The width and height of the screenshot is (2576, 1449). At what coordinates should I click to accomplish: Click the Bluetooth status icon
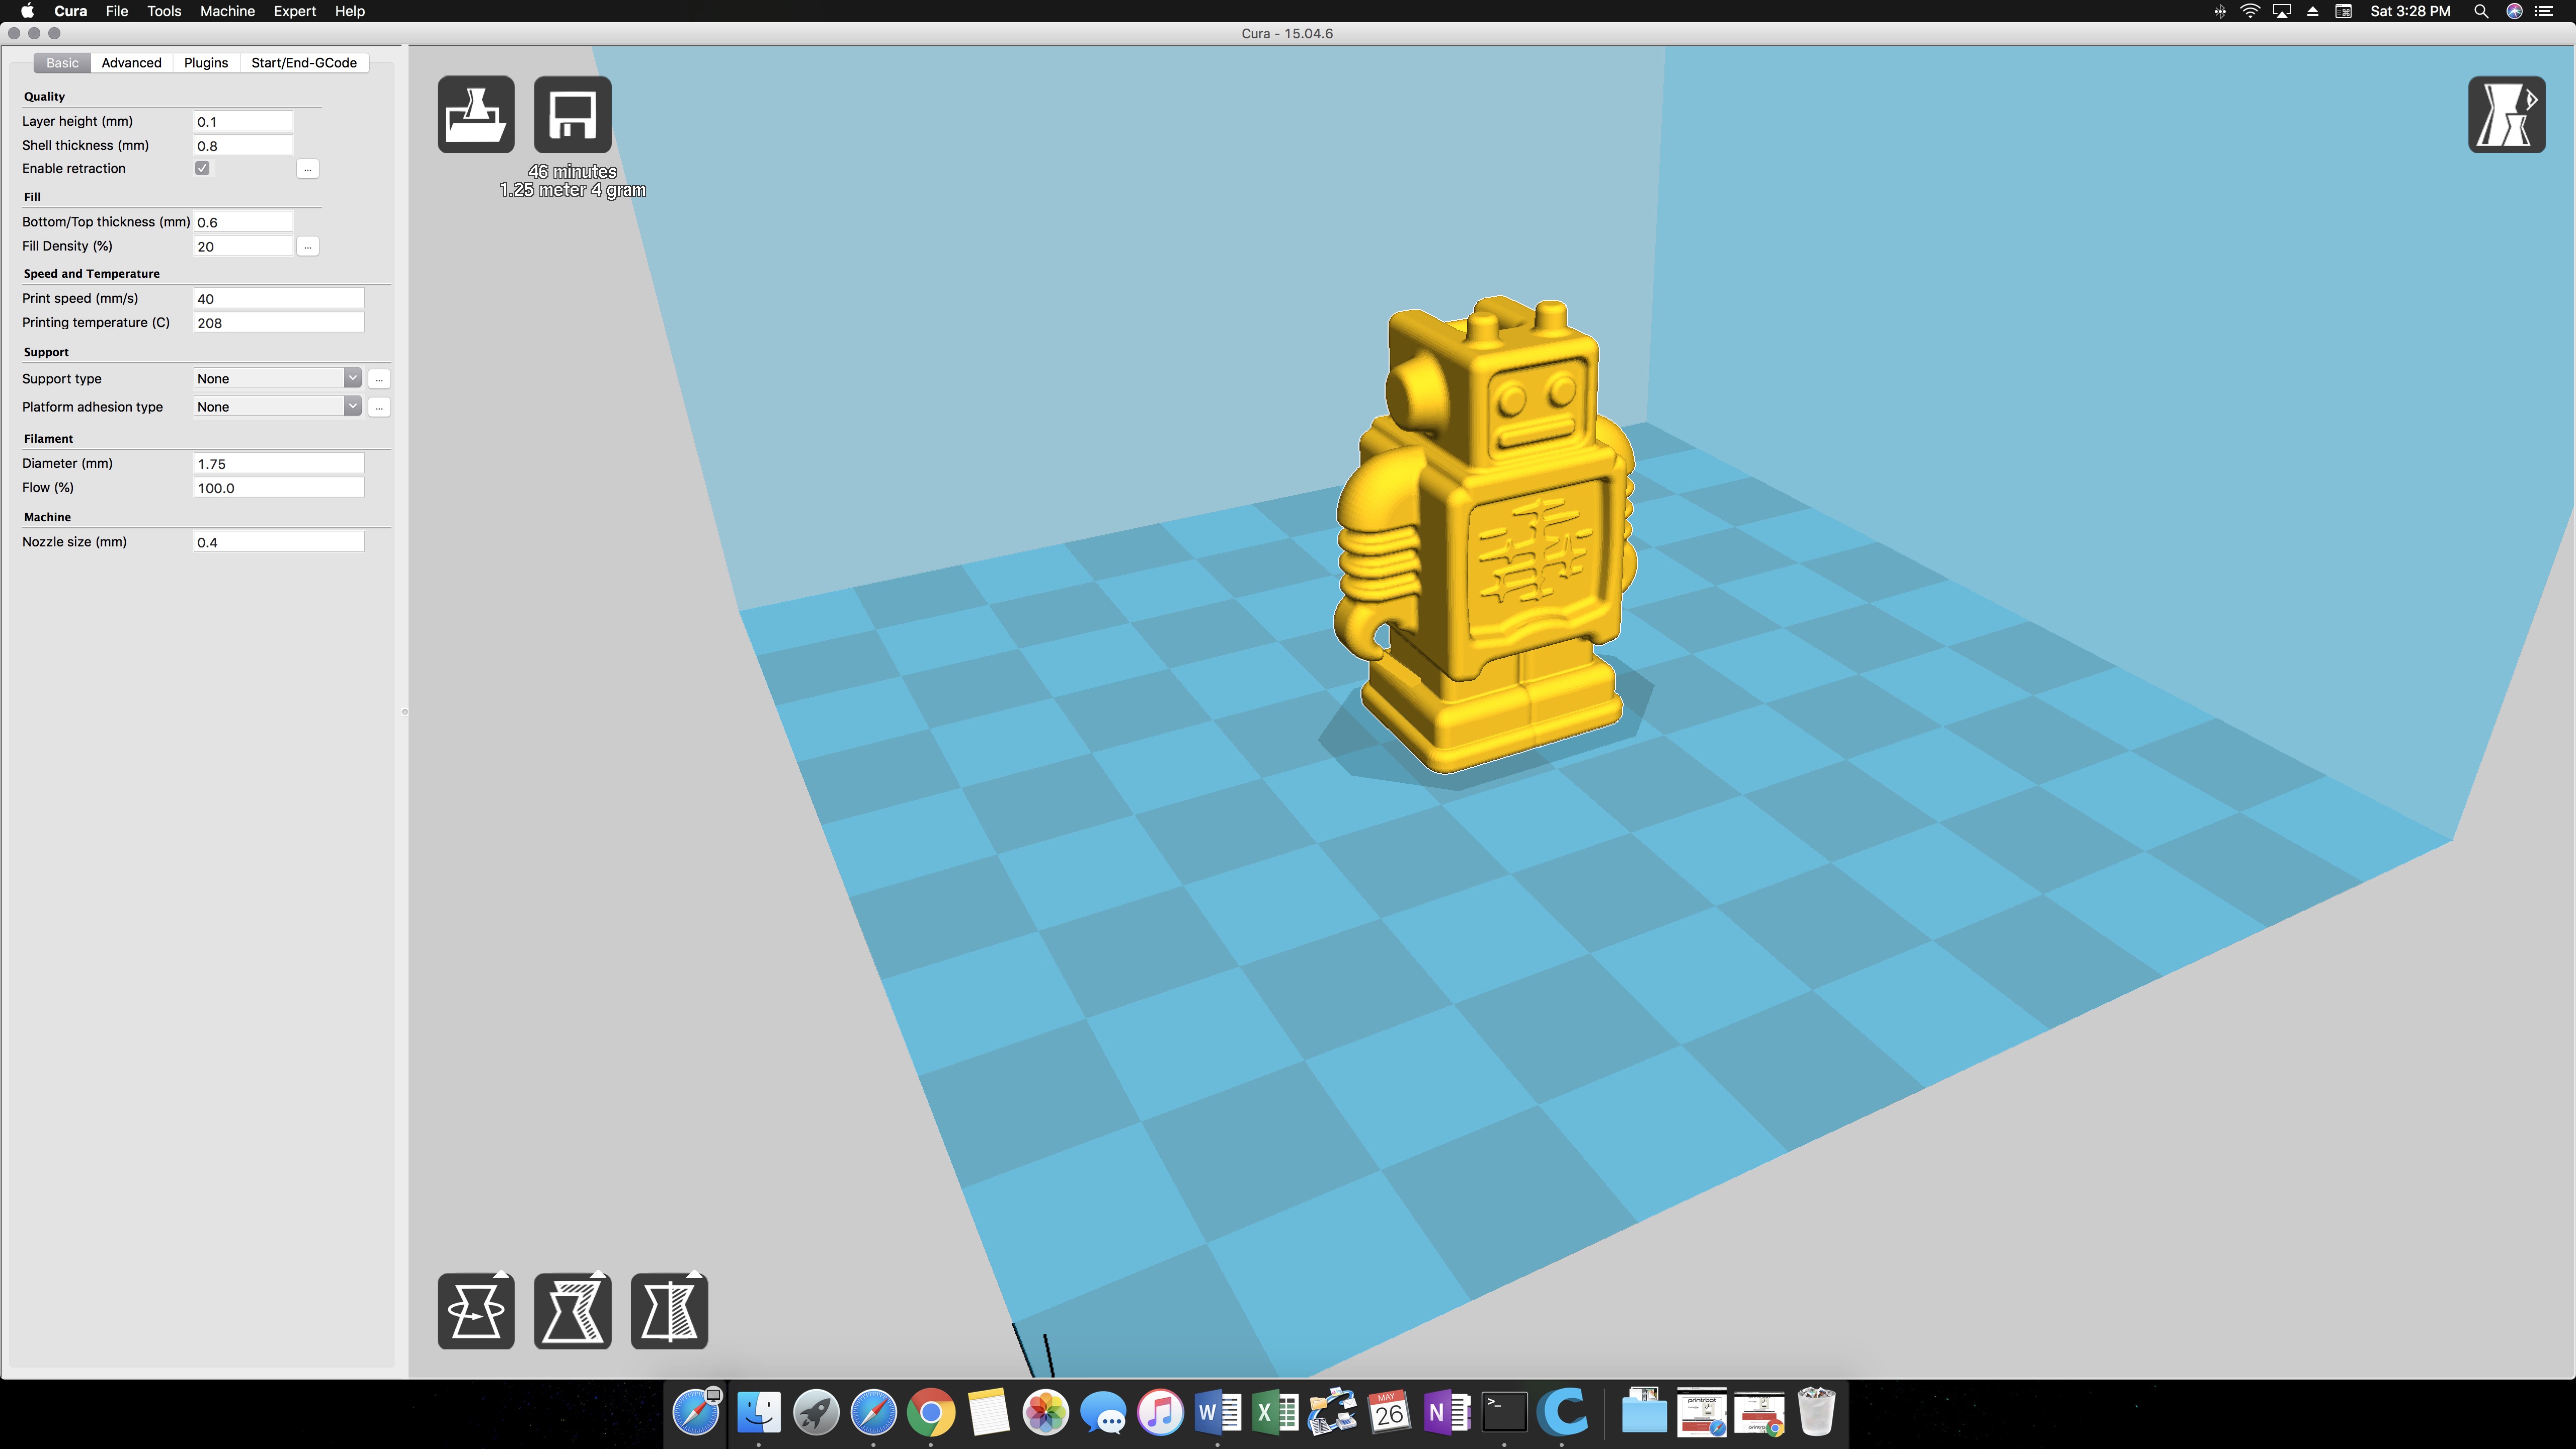click(2220, 11)
